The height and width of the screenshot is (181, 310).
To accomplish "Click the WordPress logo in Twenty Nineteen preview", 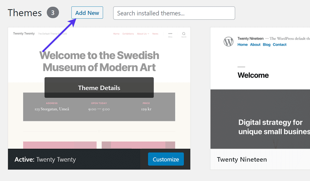I will point(228,42).
